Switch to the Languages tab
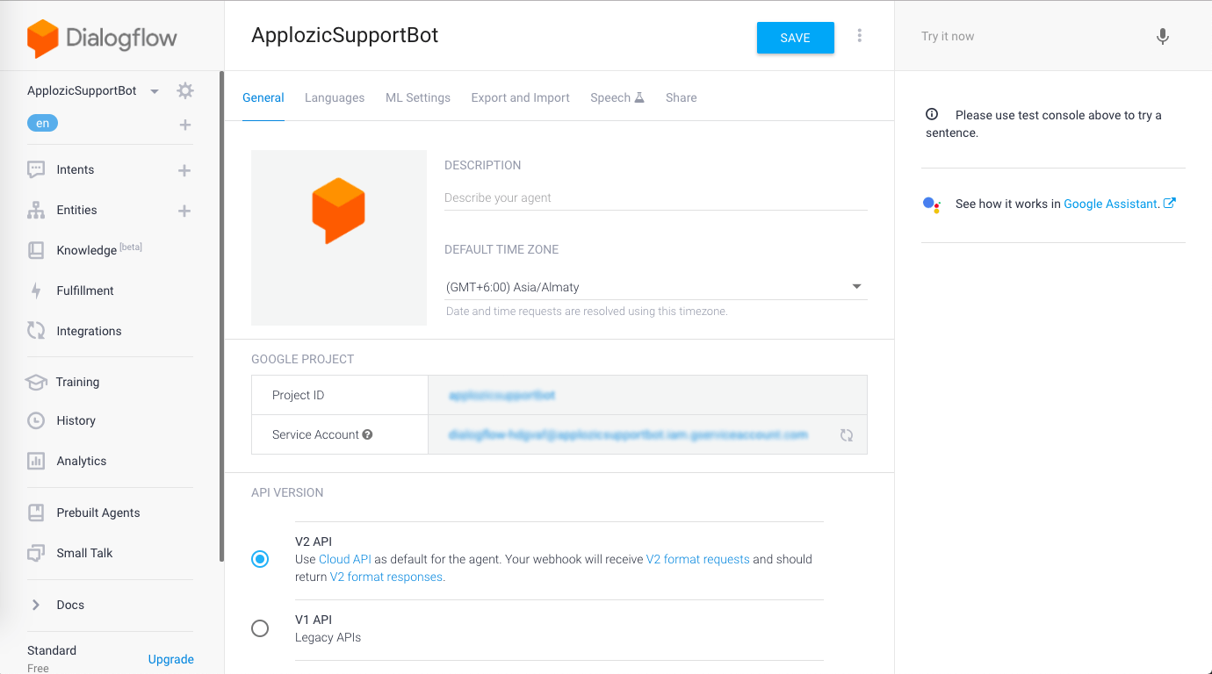 [335, 97]
